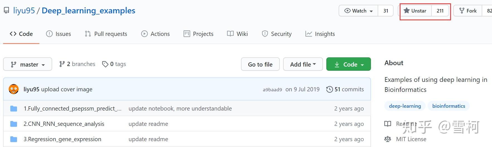The image size is (492, 147).
Task: Open 'update readme' commit for 3.Regression_gene_expression
Action: (148, 139)
